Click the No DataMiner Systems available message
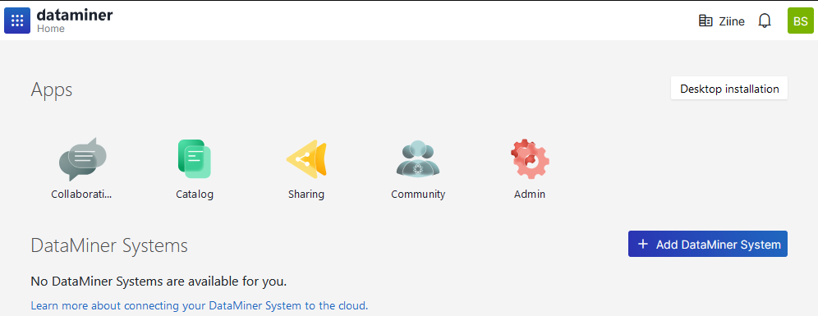Viewport: 818px width, 316px height. point(159,282)
